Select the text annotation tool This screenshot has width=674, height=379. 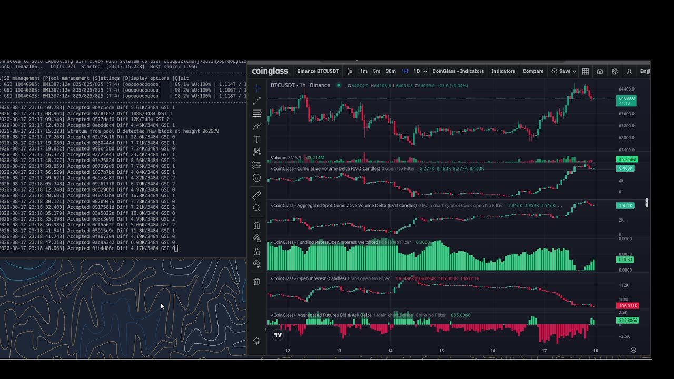257,139
